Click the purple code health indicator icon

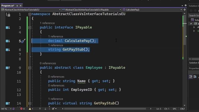[14, 109]
